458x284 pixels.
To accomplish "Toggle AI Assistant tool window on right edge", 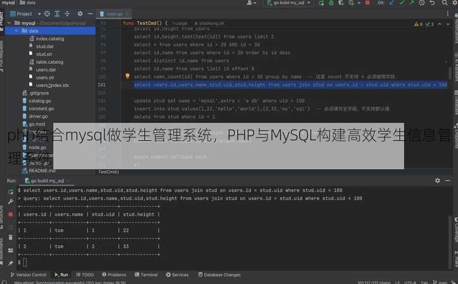I will pos(456,67).
